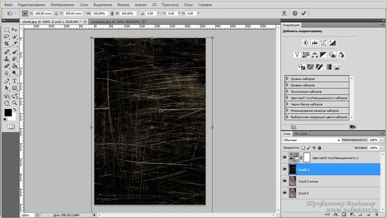
Task: Select the Paint Bucket tool
Action: click(x=15, y=66)
